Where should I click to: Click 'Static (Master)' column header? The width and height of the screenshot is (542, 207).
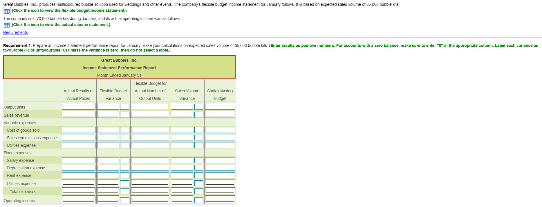(220, 91)
